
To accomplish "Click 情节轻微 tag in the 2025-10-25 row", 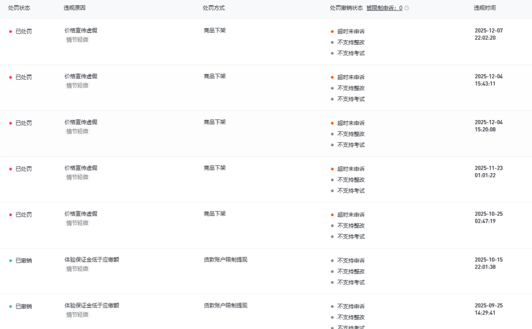I will tap(77, 223).
